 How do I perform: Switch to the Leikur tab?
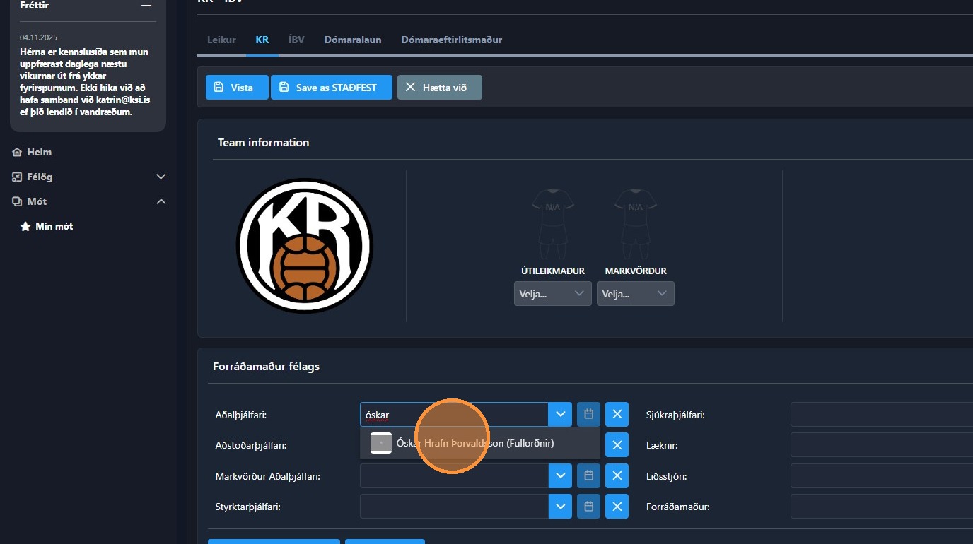(x=221, y=40)
